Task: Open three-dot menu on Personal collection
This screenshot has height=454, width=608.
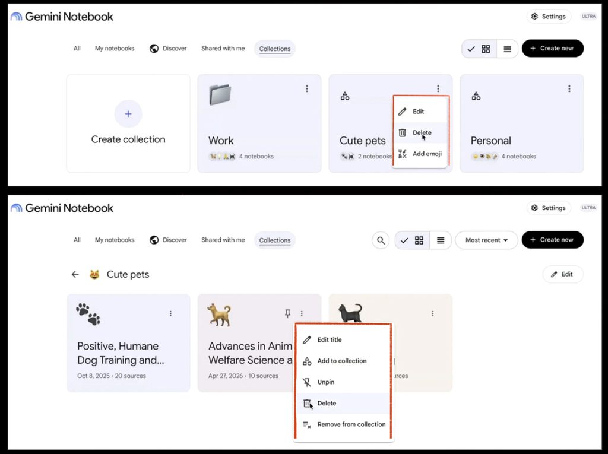Action: (569, 89)
